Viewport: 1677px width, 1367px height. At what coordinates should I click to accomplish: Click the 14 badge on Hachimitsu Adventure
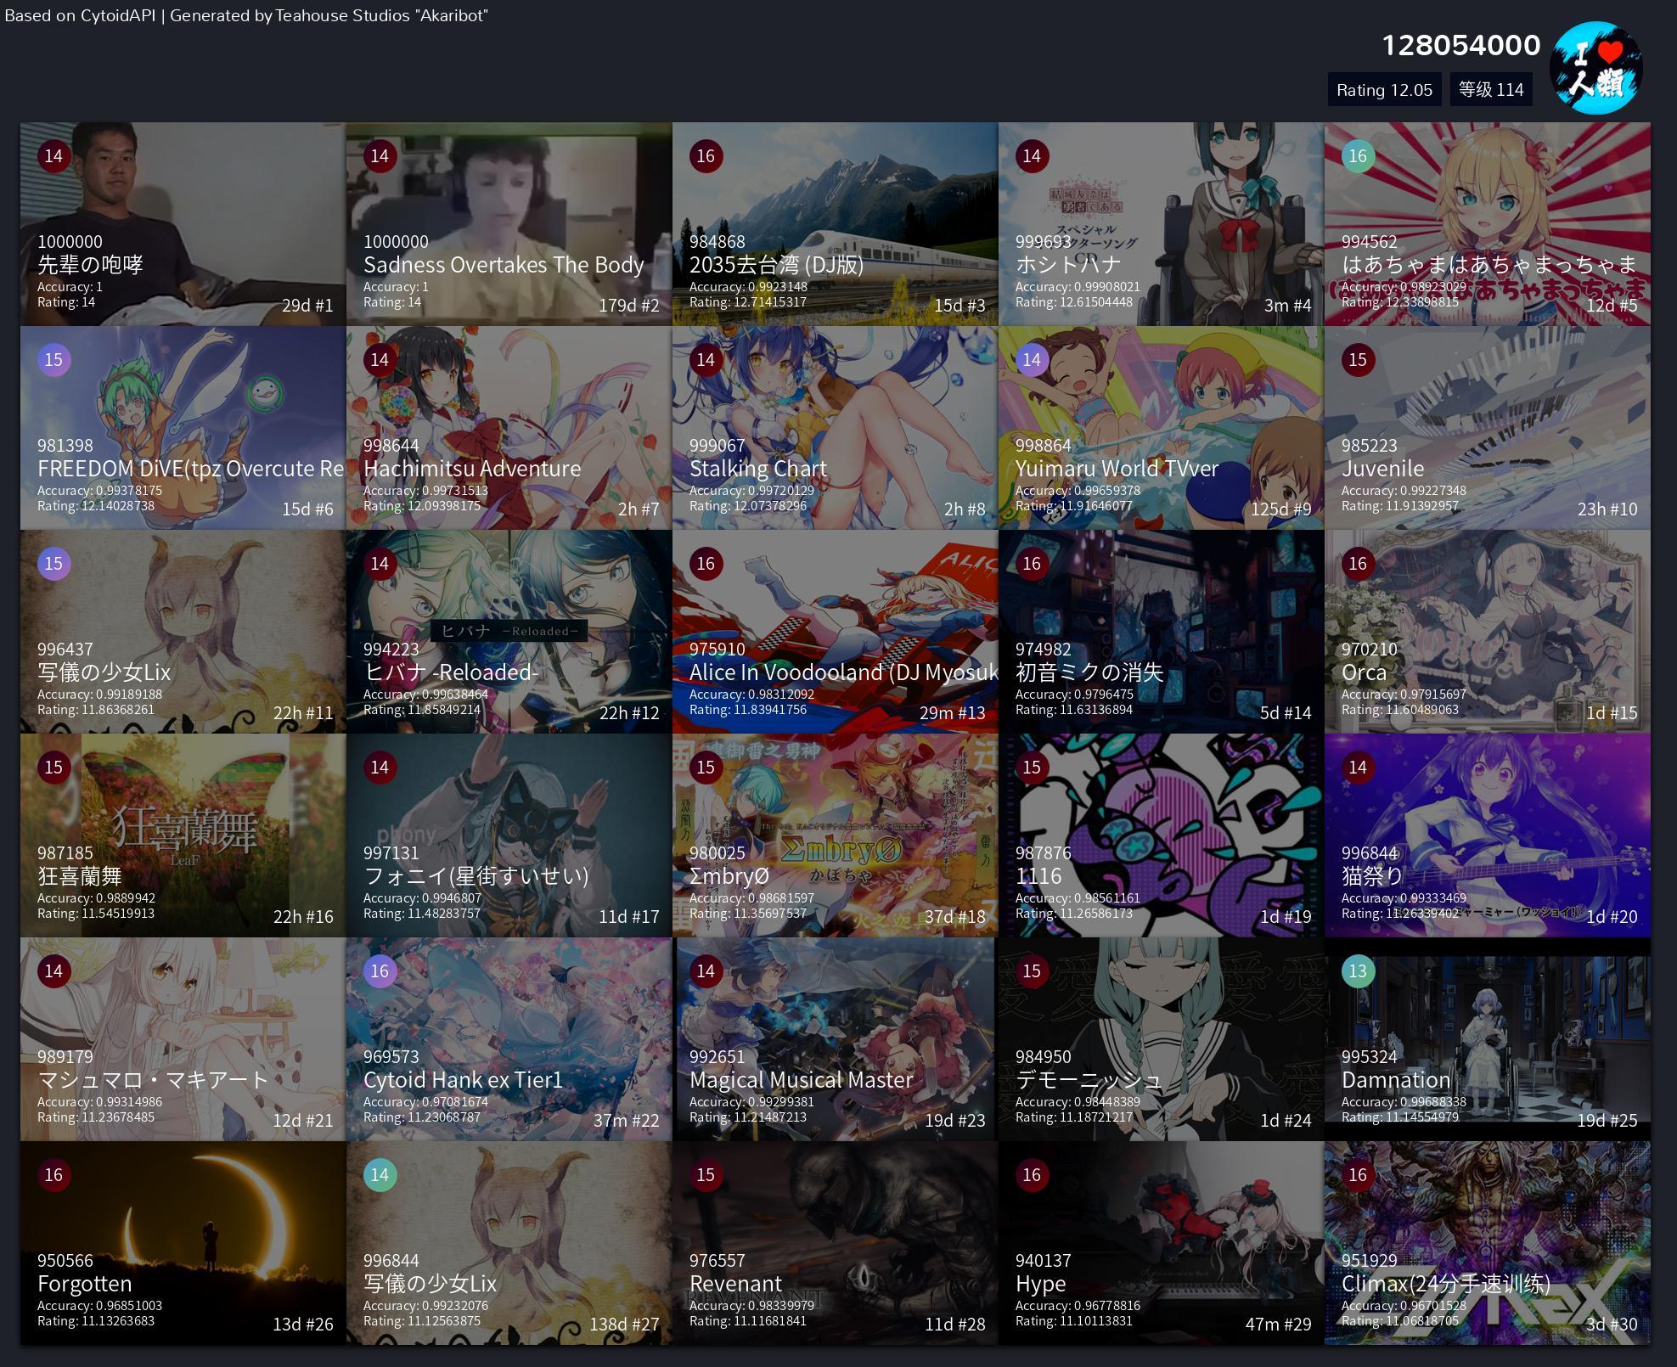click(x=380, y=360)
